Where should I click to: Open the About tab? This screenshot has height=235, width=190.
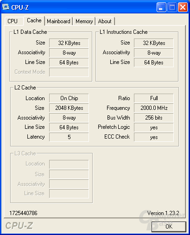105,21
